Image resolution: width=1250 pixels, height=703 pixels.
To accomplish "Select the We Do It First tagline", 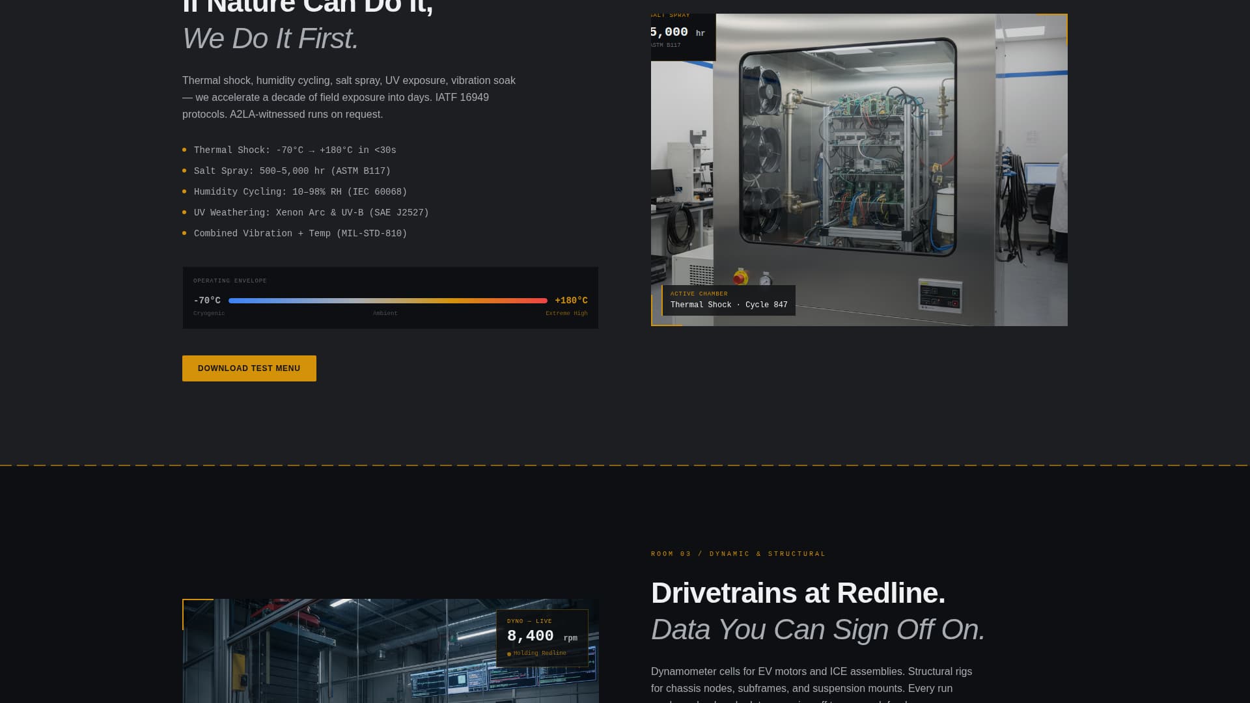I will click(x=270, y=38).
